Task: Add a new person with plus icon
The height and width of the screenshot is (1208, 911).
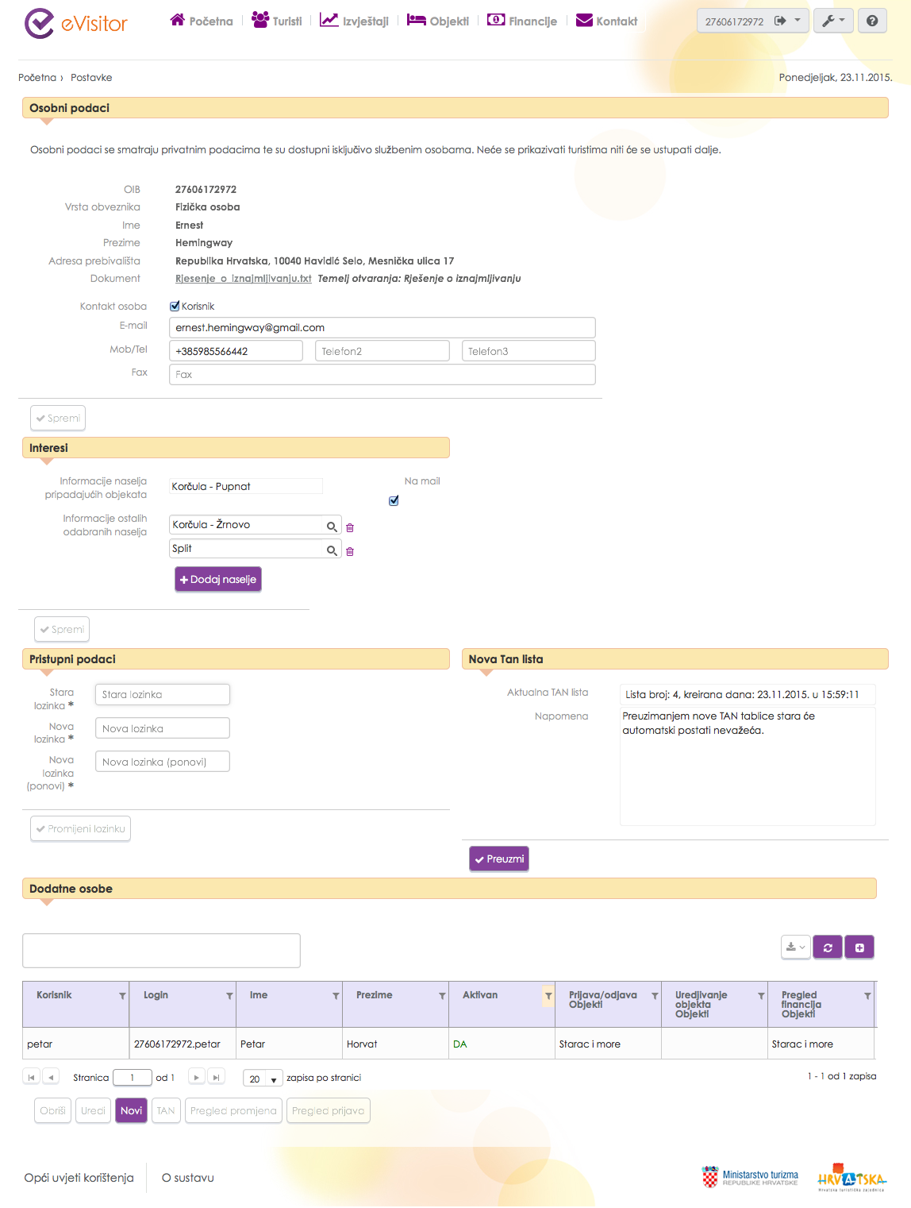Action: (x=859, y=947)
